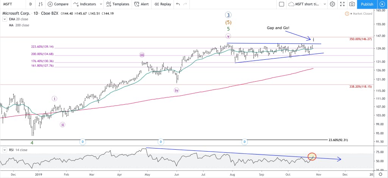The image size is (388, 178).
Task: Select the circled wave i label
Action: [x=55, y=99]
